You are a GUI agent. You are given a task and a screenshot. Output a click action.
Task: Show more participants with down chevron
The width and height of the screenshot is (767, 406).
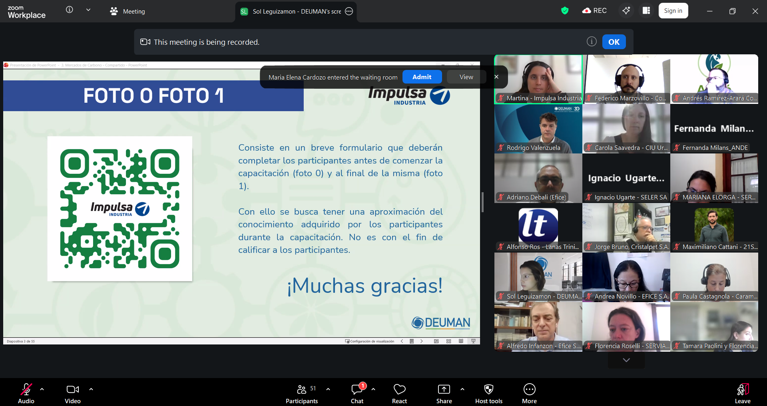point(626,360)
